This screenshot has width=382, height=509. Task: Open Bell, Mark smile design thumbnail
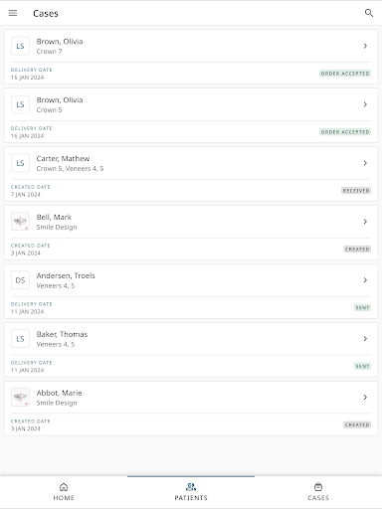(20, 222)
